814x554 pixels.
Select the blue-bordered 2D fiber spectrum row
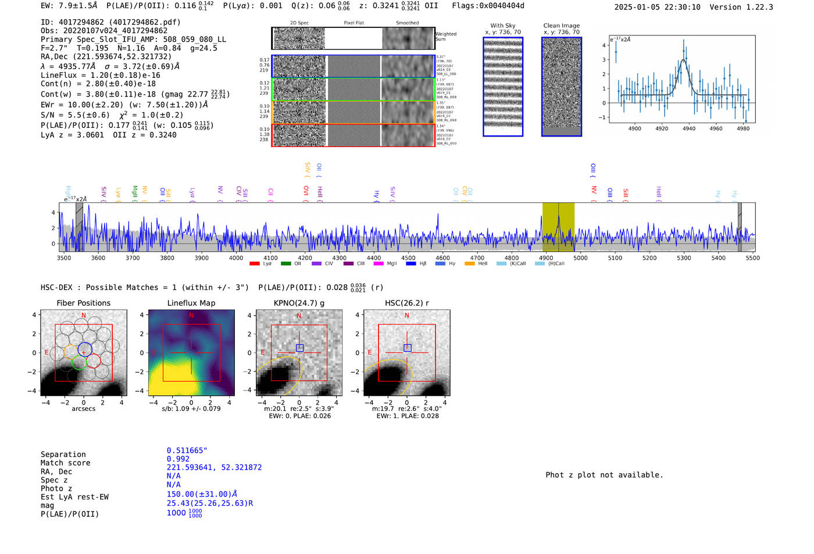click(x=354, y=66)
